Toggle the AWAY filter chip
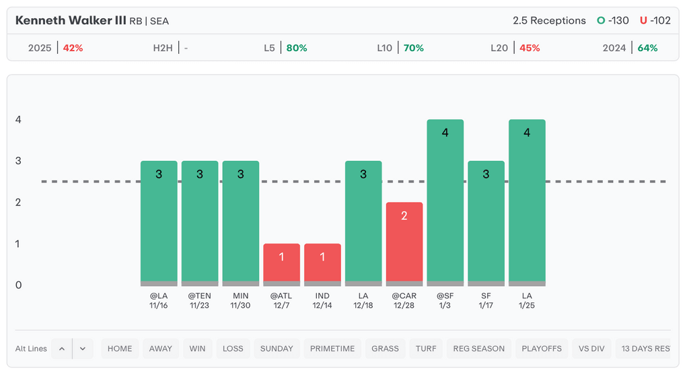This screenshot has width=689, height=377. click(x=161, y=349)
